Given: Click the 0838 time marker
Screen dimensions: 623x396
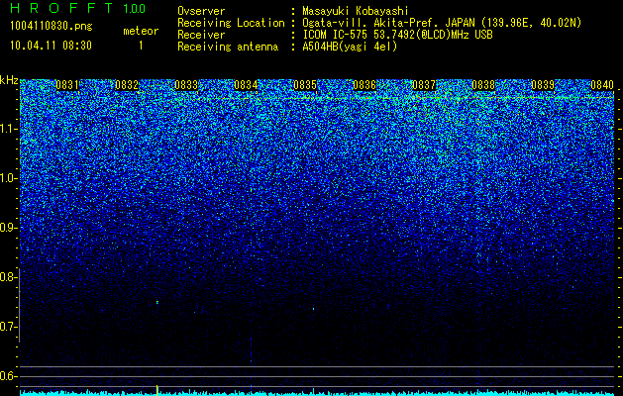Looking at the screenshot, I should pos(483,85).
